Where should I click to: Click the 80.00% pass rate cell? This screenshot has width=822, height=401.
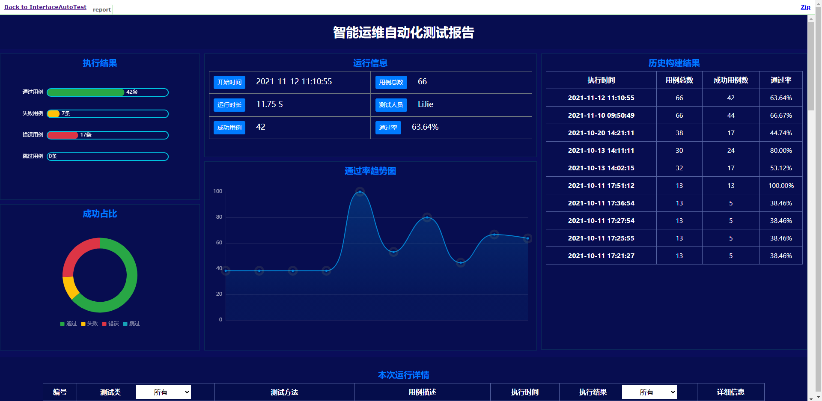(781, 151)
